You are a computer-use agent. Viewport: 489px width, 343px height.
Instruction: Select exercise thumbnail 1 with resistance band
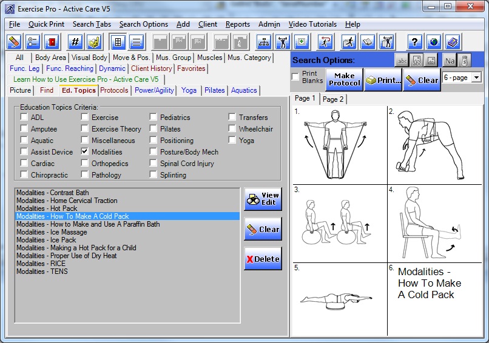point(340,145)
